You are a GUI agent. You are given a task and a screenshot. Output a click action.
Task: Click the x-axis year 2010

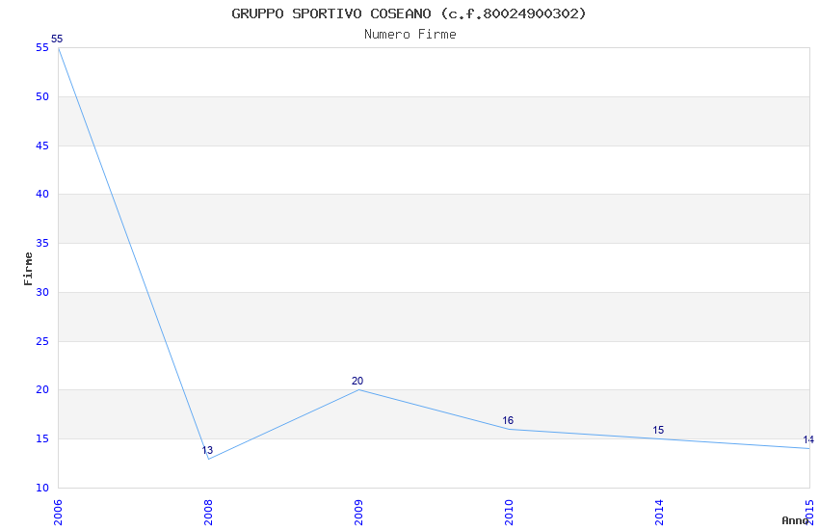coord(509,513)
